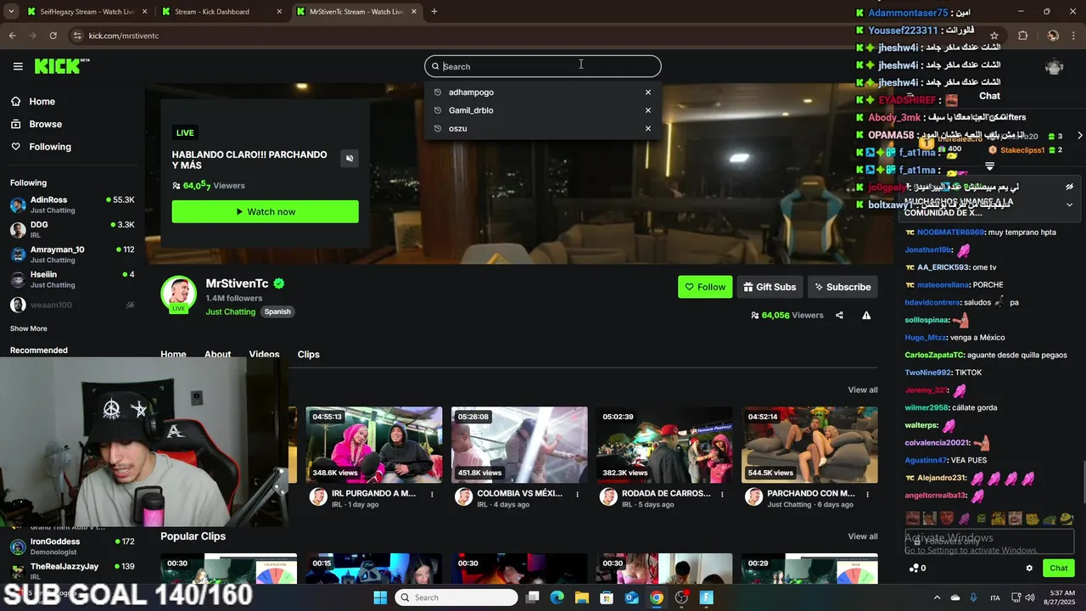The image size is (1086, 611).
Task: Select Gamil_drblo recent search suggestion
Action: click(471, 110)
